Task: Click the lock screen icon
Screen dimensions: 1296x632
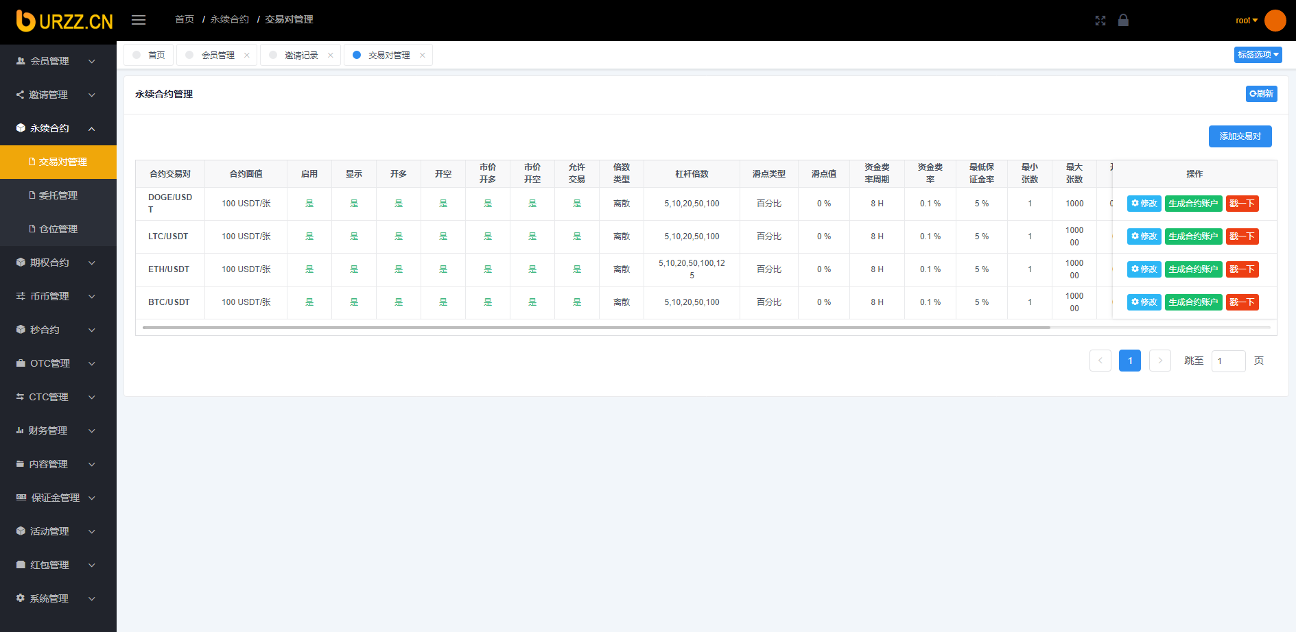Action: pos(1123,20)
